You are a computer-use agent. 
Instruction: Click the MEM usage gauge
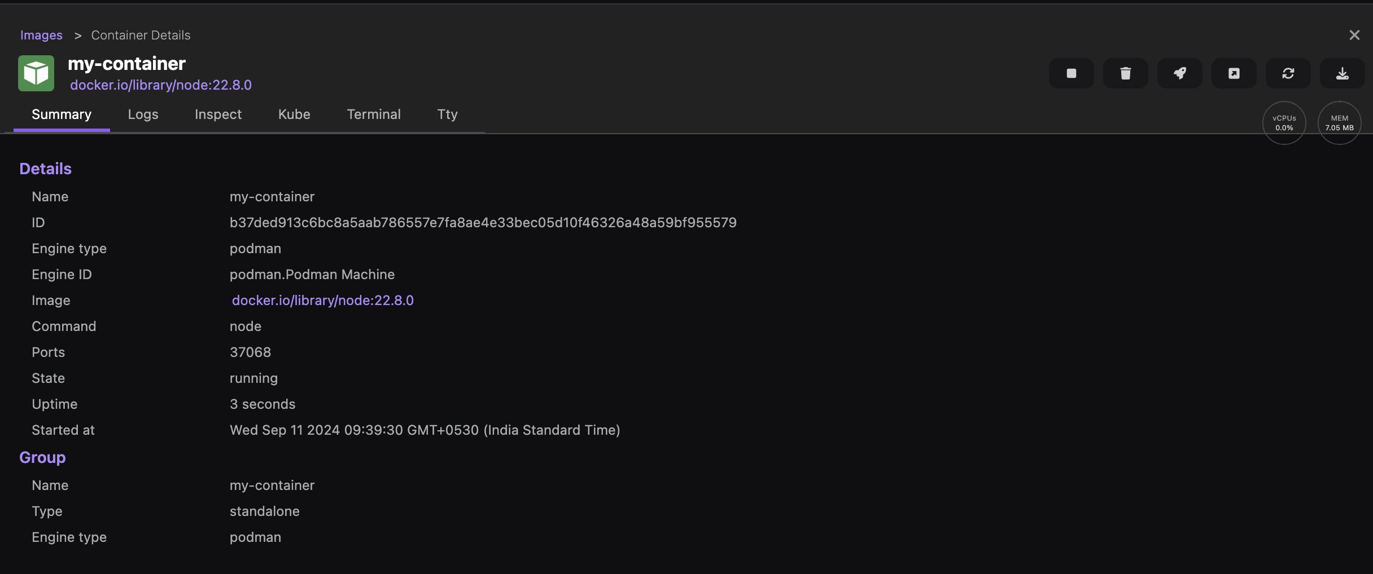pyautogui.click(x=1339, y=122)
